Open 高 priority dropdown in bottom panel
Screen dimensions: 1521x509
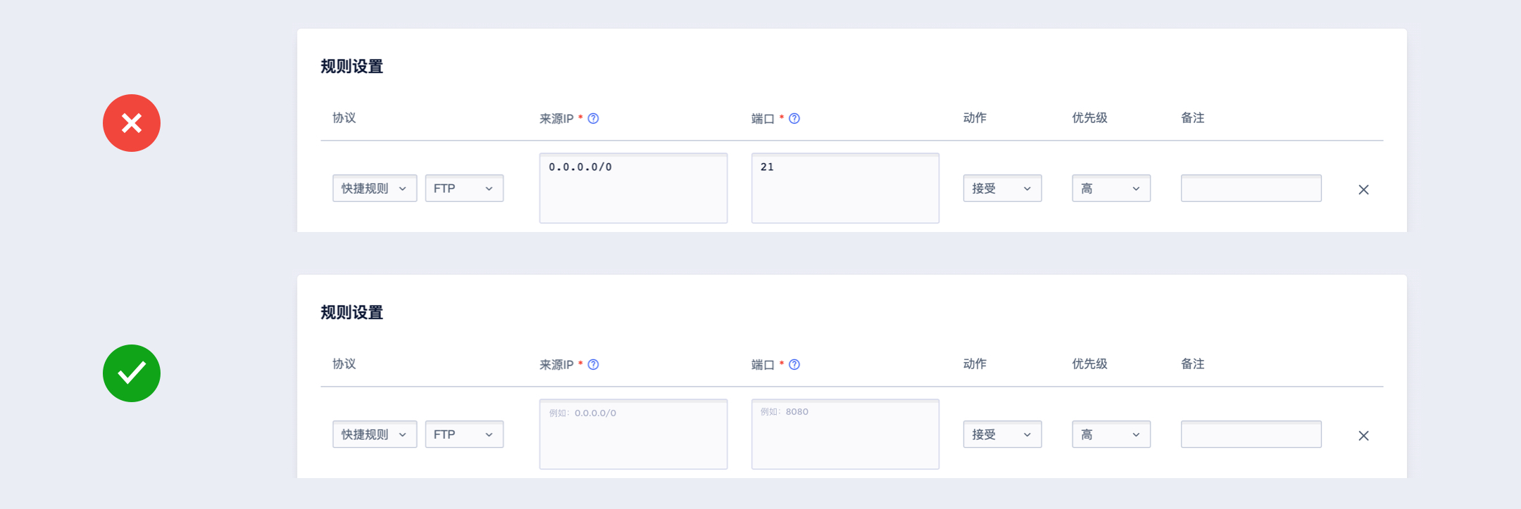click(1111, 434)
